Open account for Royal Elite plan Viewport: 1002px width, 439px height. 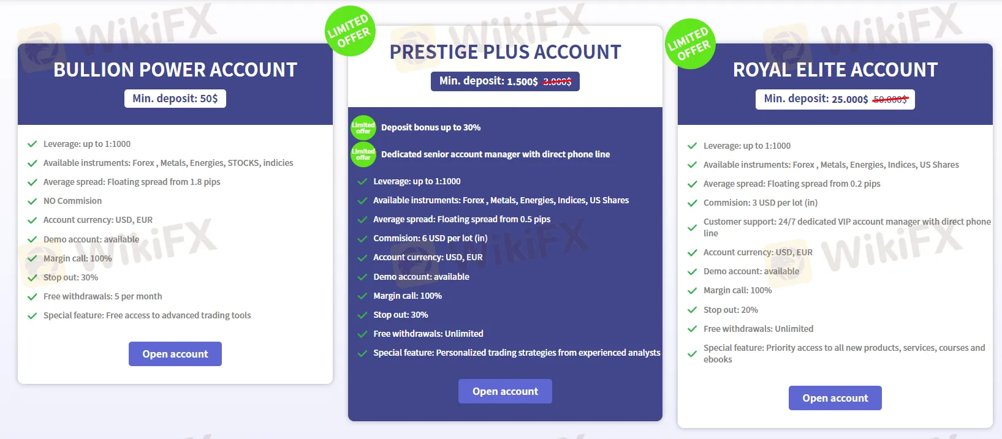click(x=835, y=398)
